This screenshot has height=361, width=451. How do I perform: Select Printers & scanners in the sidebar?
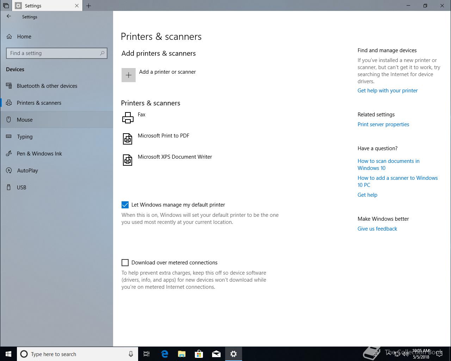coord(56,103)
